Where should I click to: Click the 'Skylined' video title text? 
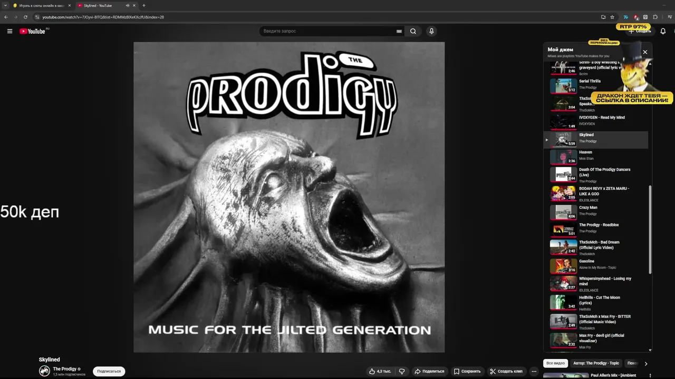(49, 360)
